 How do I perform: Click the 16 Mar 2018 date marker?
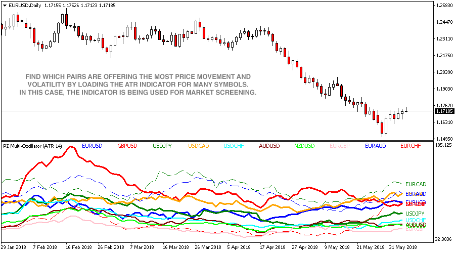[x=175, y=247]
